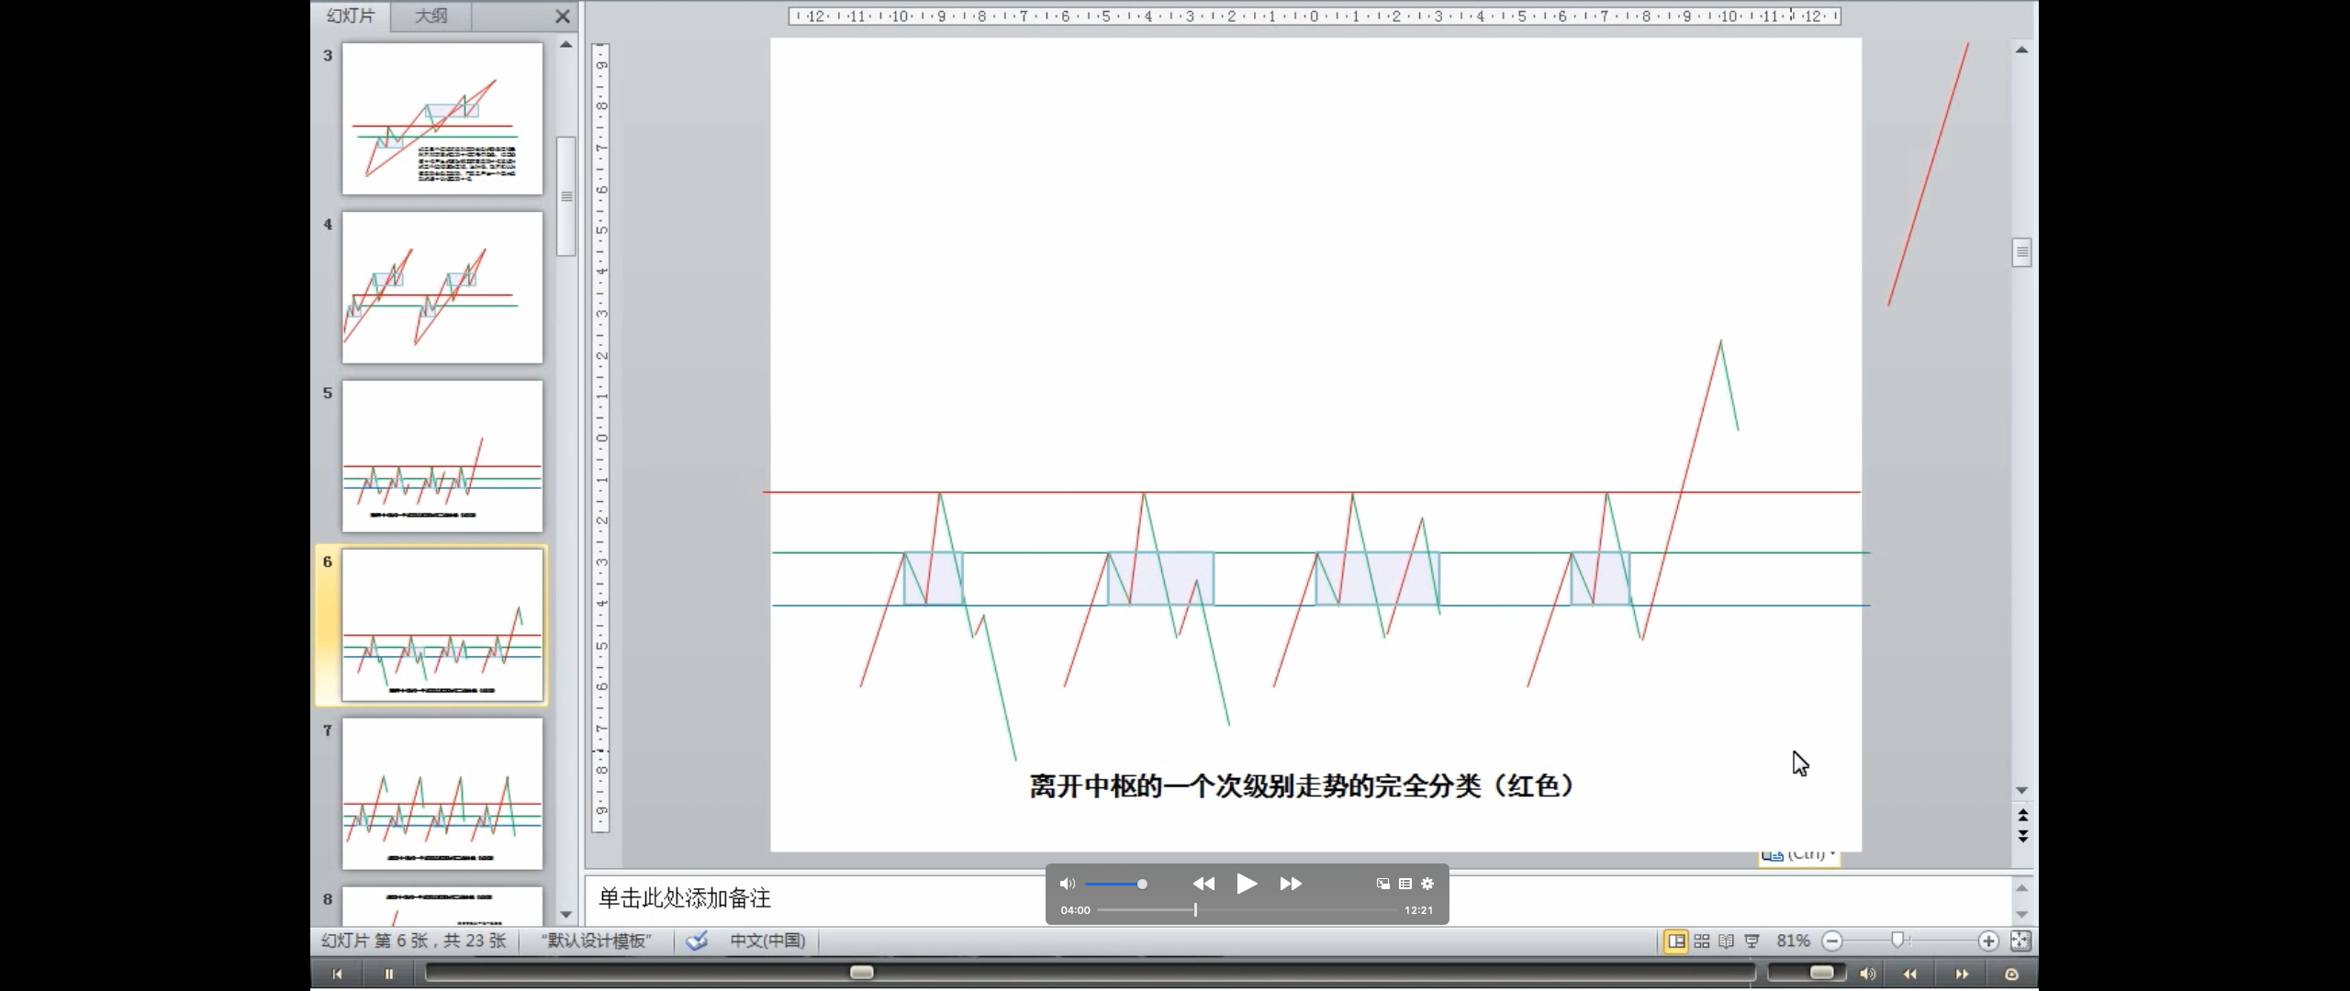Rewind in bottom player bar
2350x991 pixels.
click(1910, 974)
